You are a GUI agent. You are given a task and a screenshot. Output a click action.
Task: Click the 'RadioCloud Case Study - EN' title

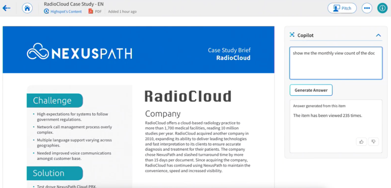(74, 4)
